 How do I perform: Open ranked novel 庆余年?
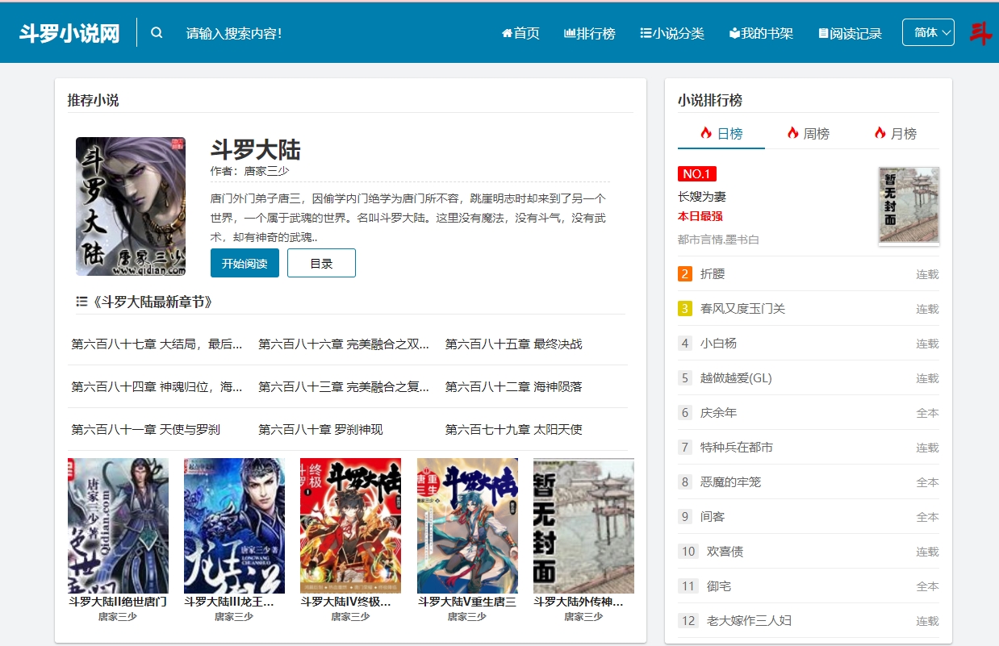pyautogui.click(x=718, y=412)
